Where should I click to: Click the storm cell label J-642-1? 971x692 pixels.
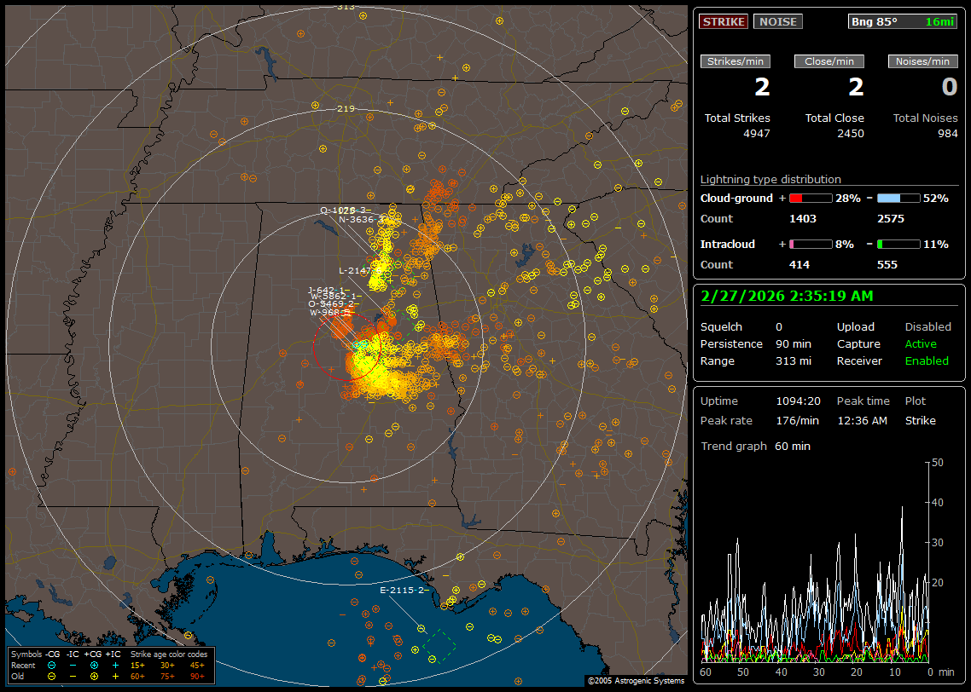point(326,290)
